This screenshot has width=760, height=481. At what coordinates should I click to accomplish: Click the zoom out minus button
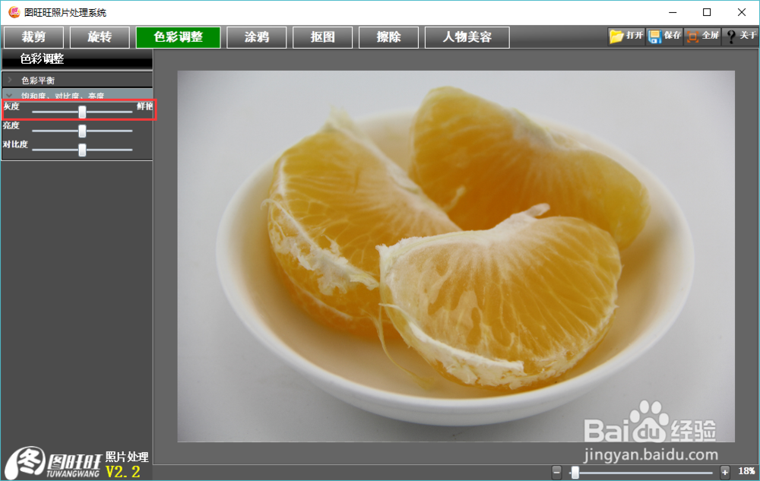[556, 472]
